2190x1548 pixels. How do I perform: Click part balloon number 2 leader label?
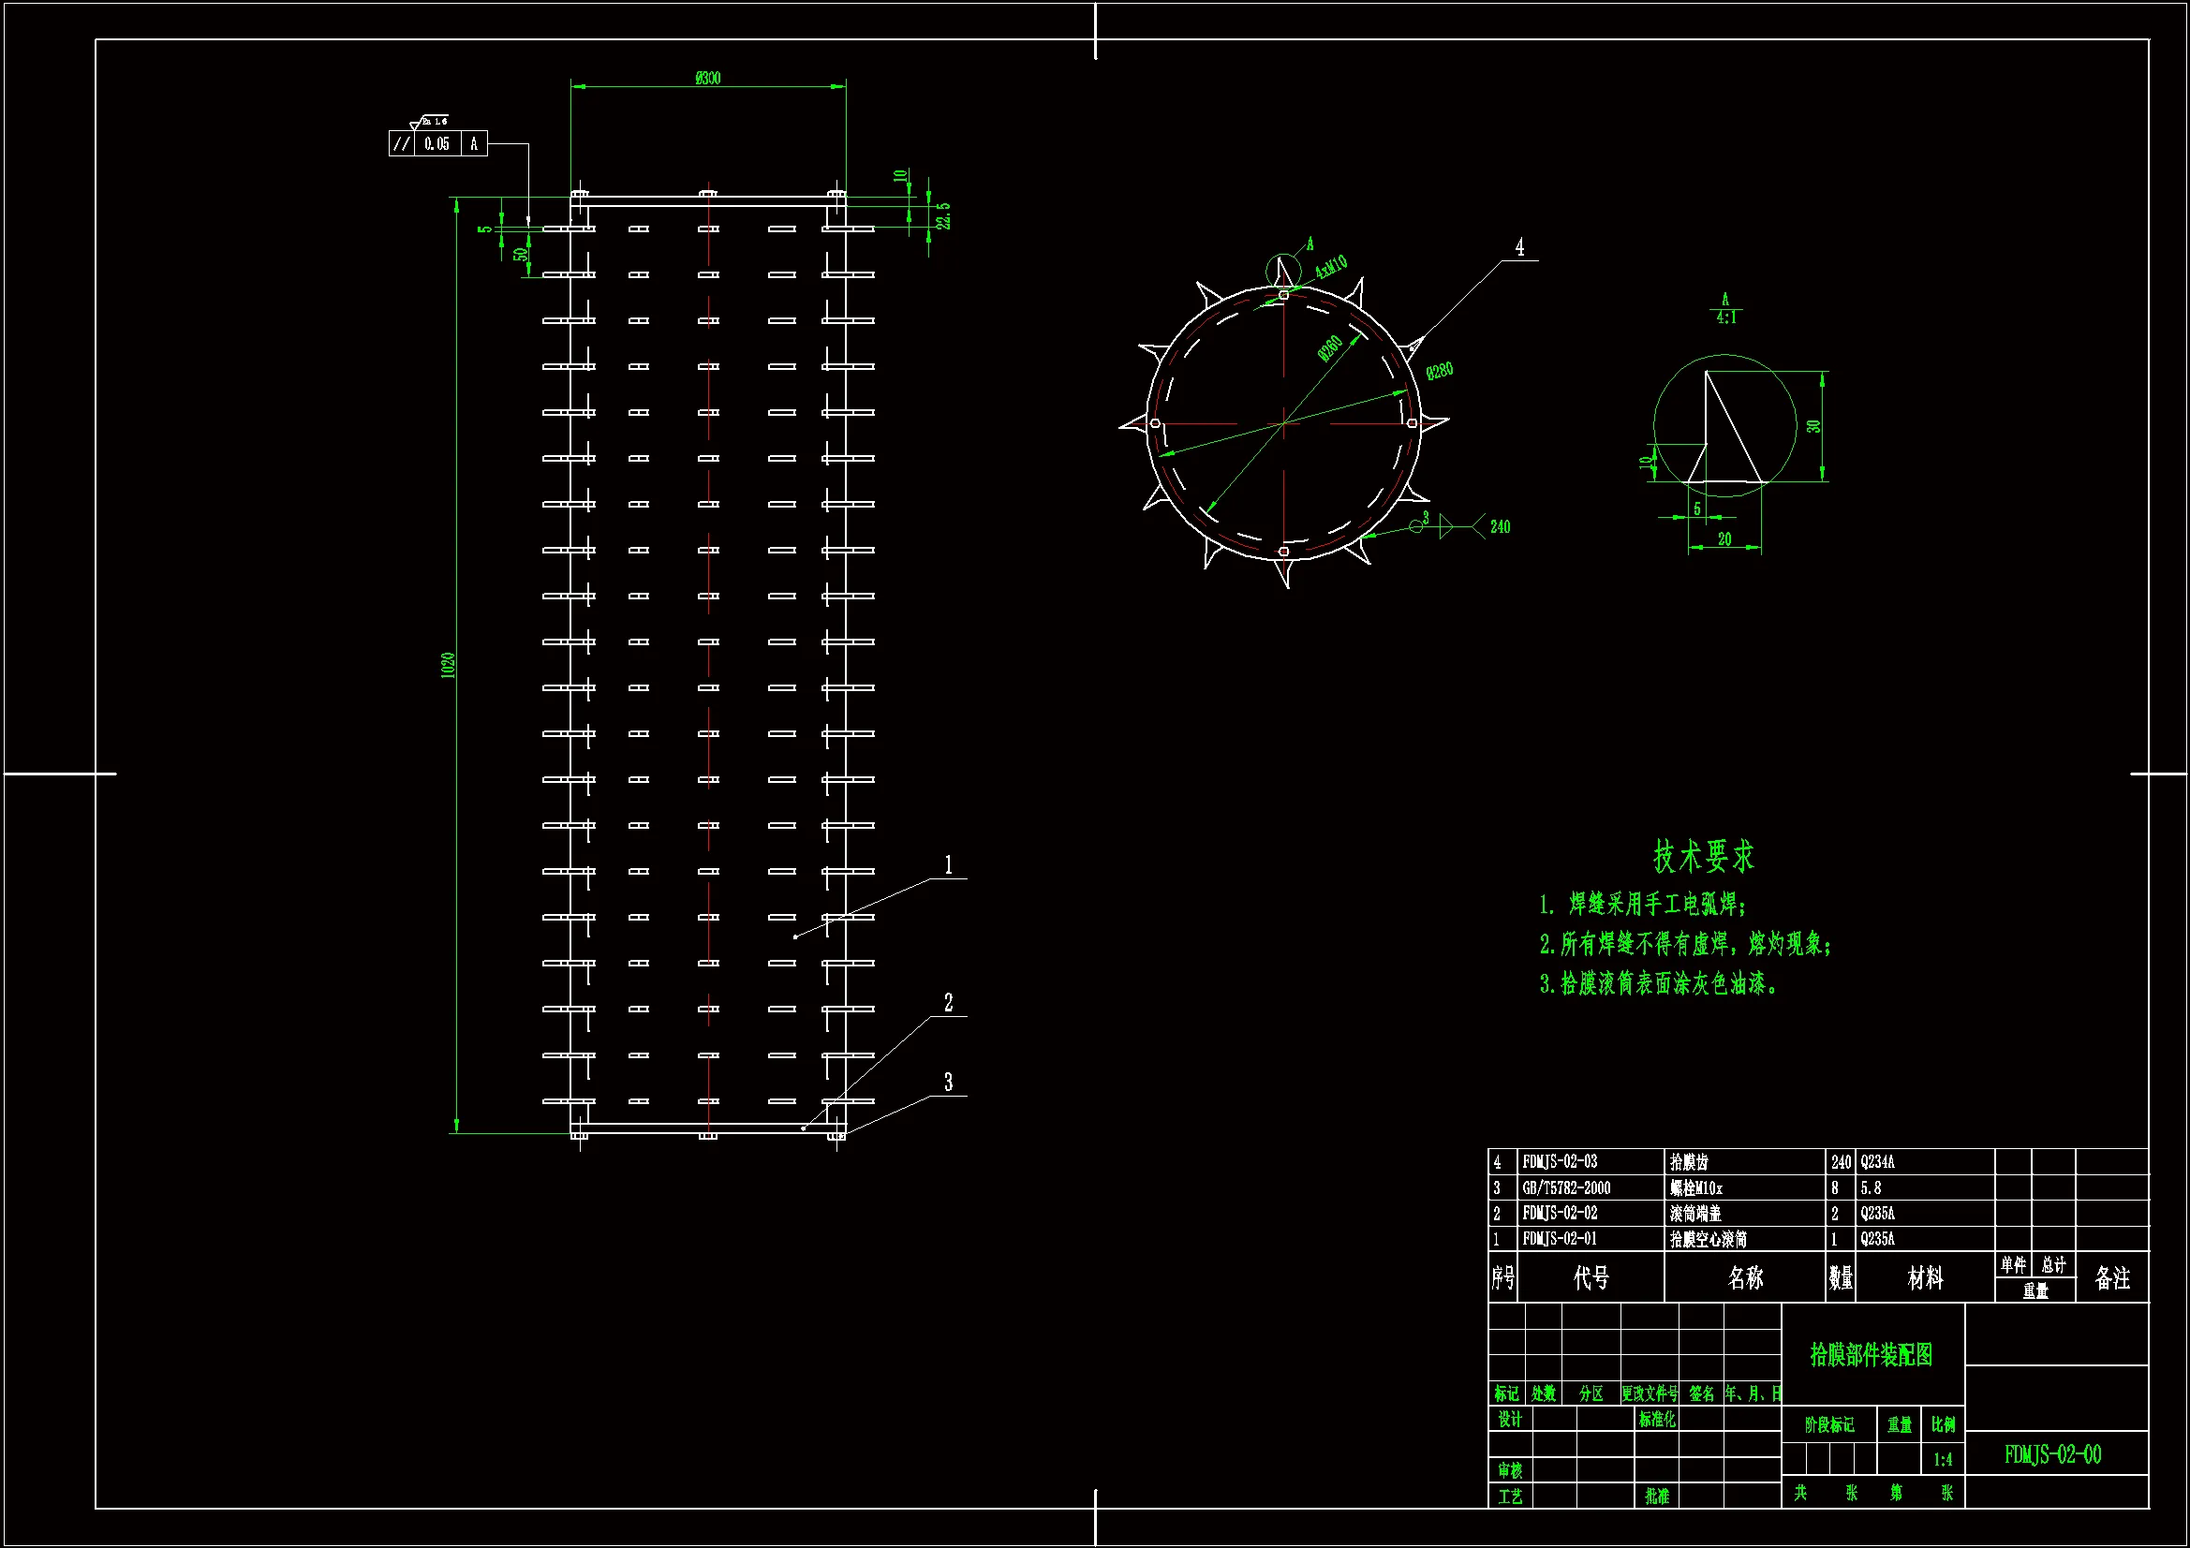click(x=948, y=1003)
